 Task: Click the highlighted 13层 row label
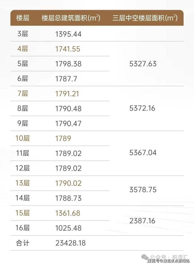tap(23, 183)
